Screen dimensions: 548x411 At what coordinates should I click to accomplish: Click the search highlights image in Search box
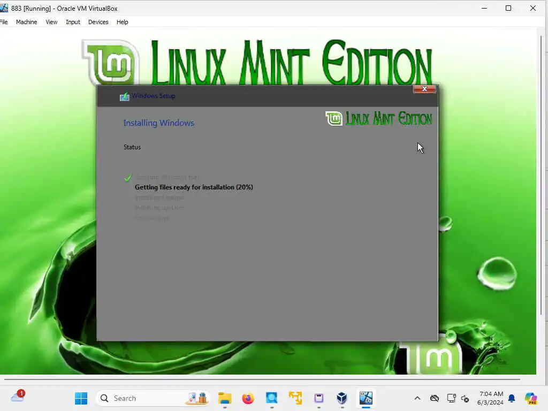(197, 398)
